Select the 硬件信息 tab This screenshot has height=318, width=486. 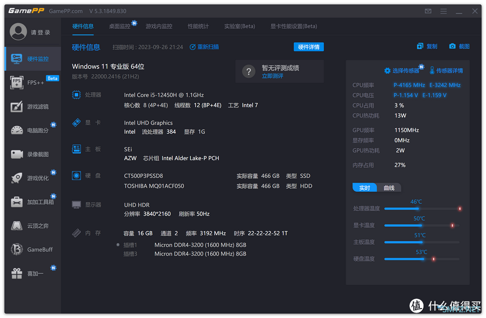83,27
